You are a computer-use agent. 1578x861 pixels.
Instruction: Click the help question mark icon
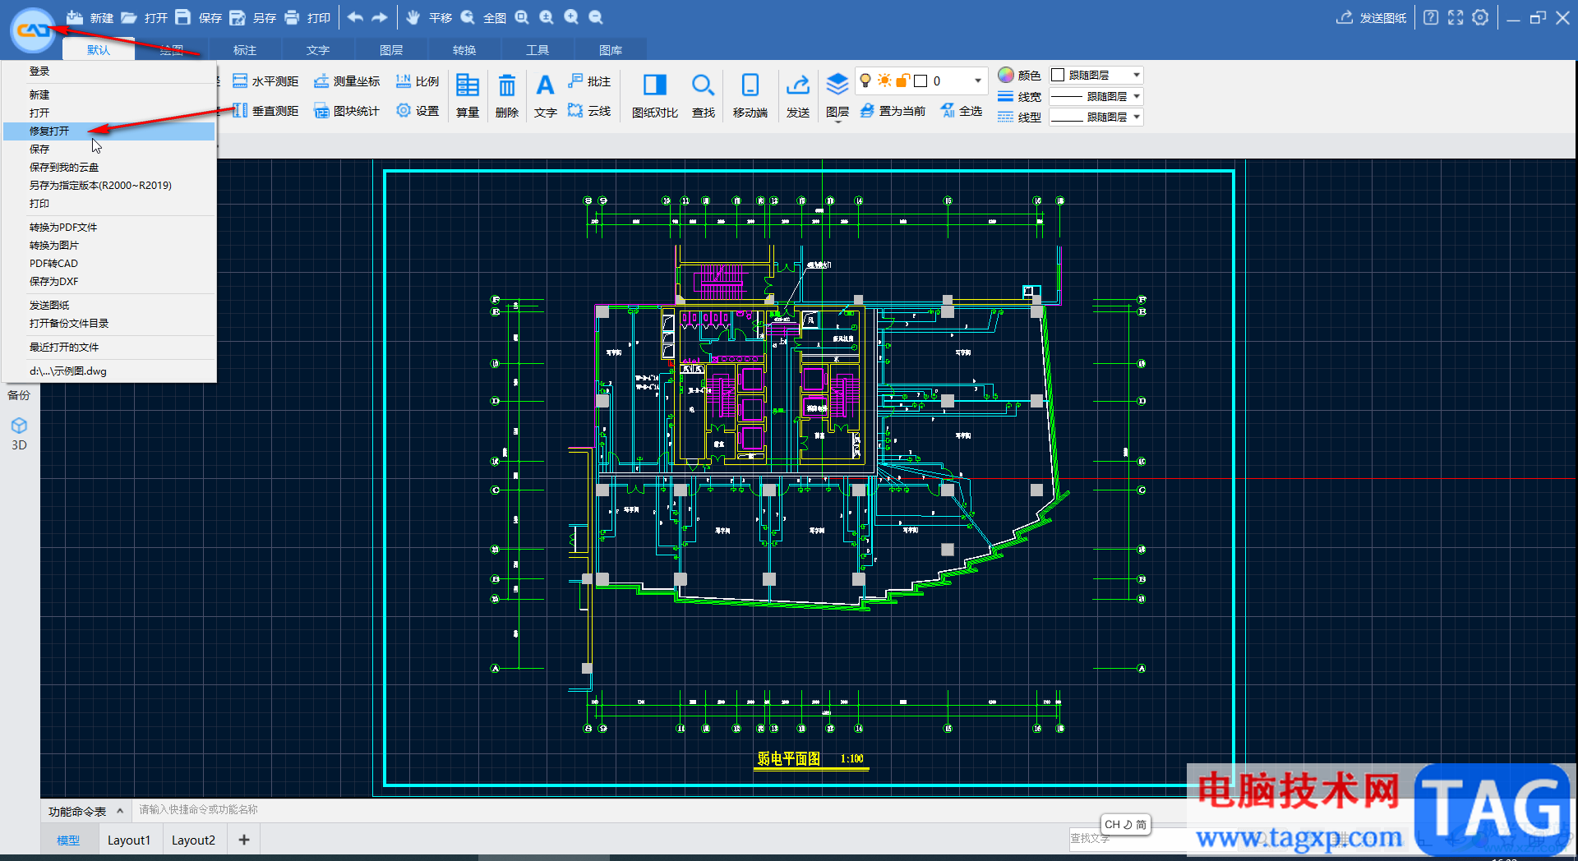pos(1431,17)
